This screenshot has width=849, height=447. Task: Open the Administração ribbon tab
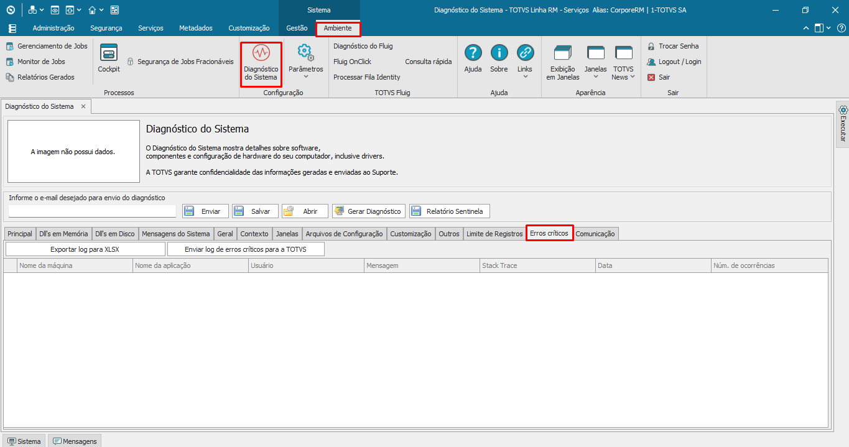tap(53, 28)
